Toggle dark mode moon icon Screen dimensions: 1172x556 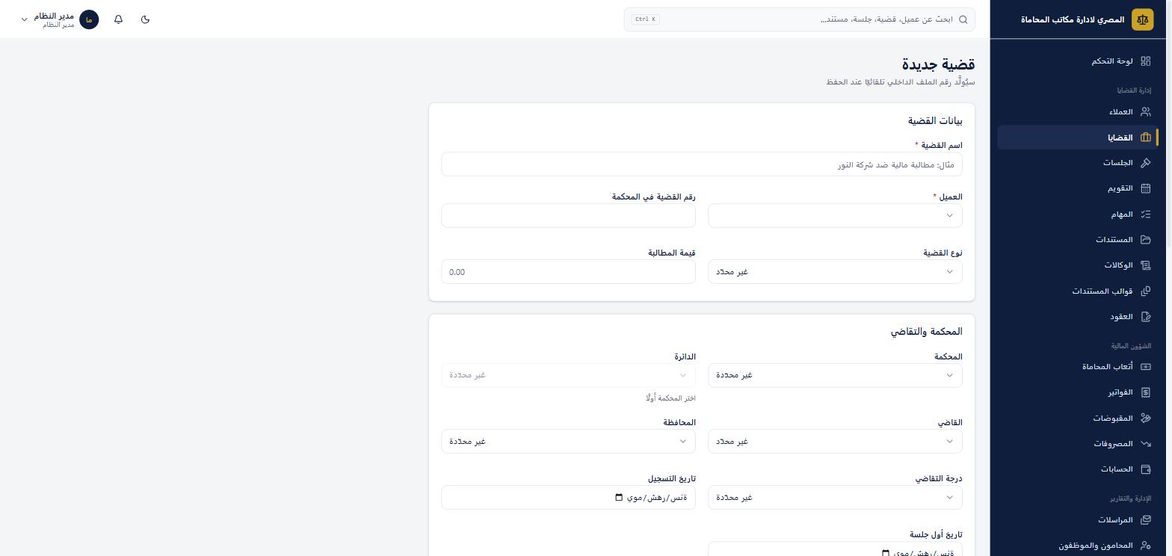pyautogui.click(x=146, y=19)
